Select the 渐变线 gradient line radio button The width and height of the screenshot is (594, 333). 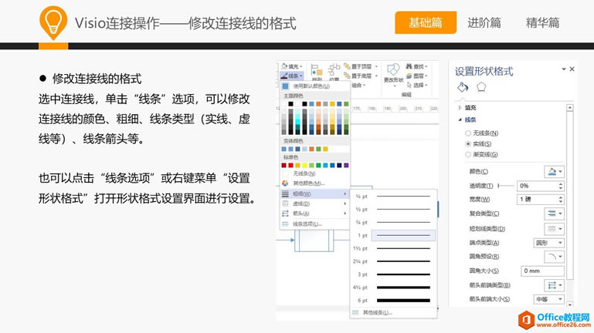pyautogui.click(x=468, y=155)
